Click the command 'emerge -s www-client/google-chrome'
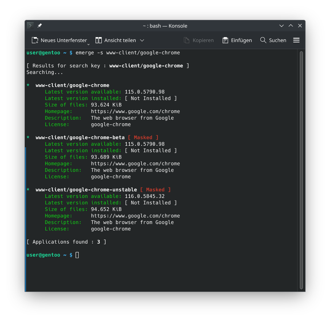The height and width of the screenshot is (321, 330). (128, 52)
